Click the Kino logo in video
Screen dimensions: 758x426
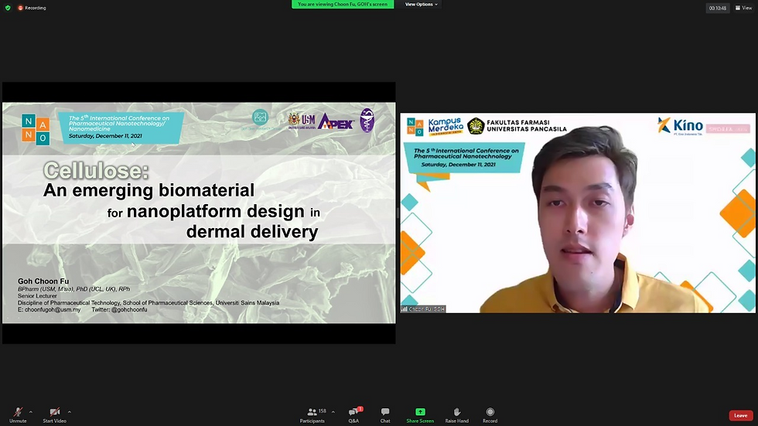tap(680, 125)
